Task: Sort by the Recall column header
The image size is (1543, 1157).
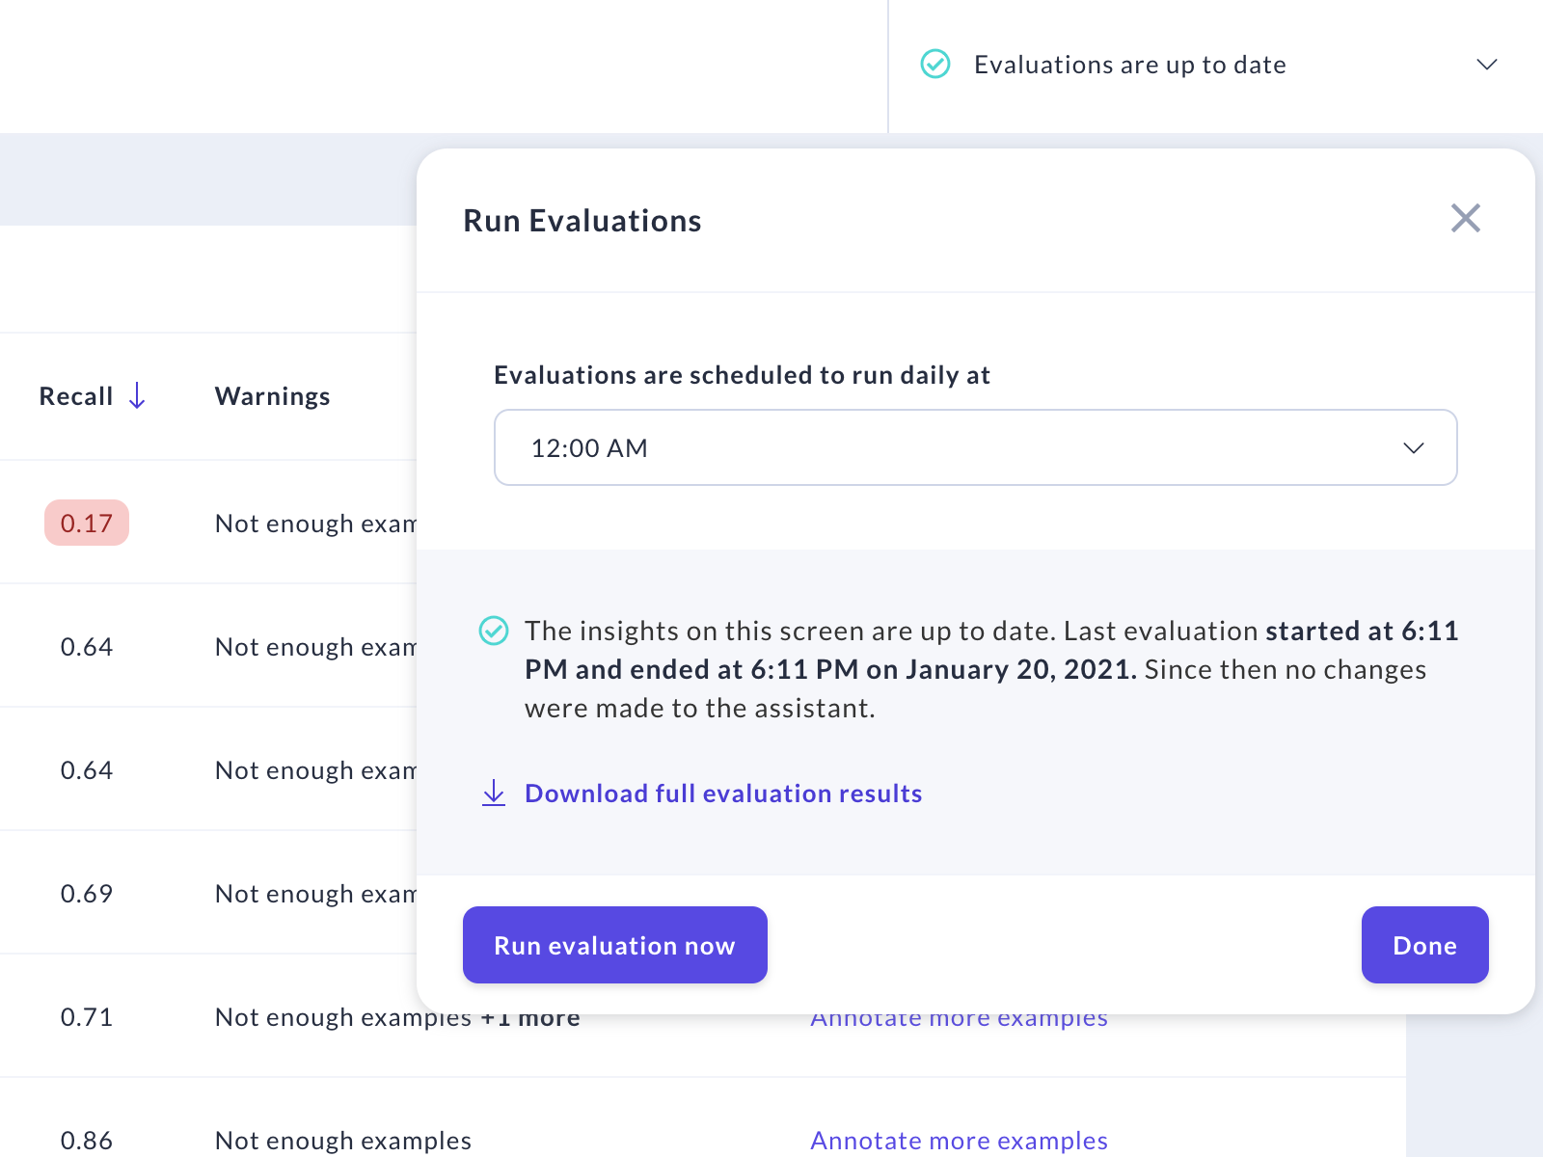Action: (x=76, y=396)
